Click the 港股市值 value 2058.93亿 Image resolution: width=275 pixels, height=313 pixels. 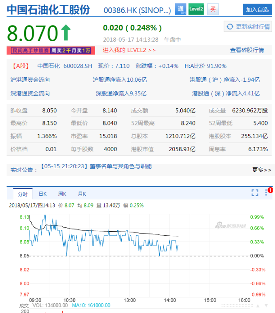click(x=182, y=149)
